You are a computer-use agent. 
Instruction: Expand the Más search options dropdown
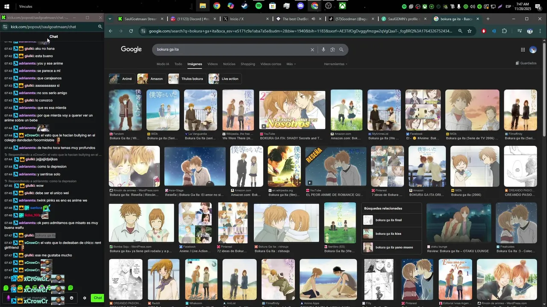pos(291,64)
